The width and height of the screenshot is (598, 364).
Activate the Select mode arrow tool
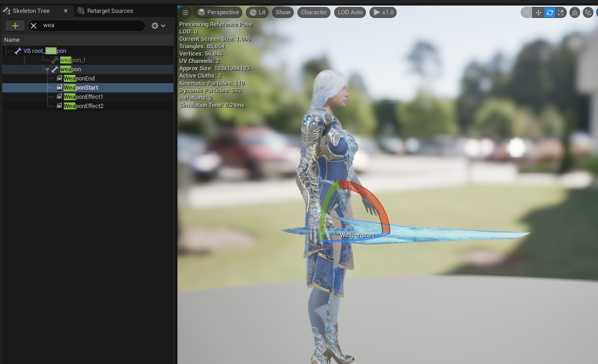[527, 12]
